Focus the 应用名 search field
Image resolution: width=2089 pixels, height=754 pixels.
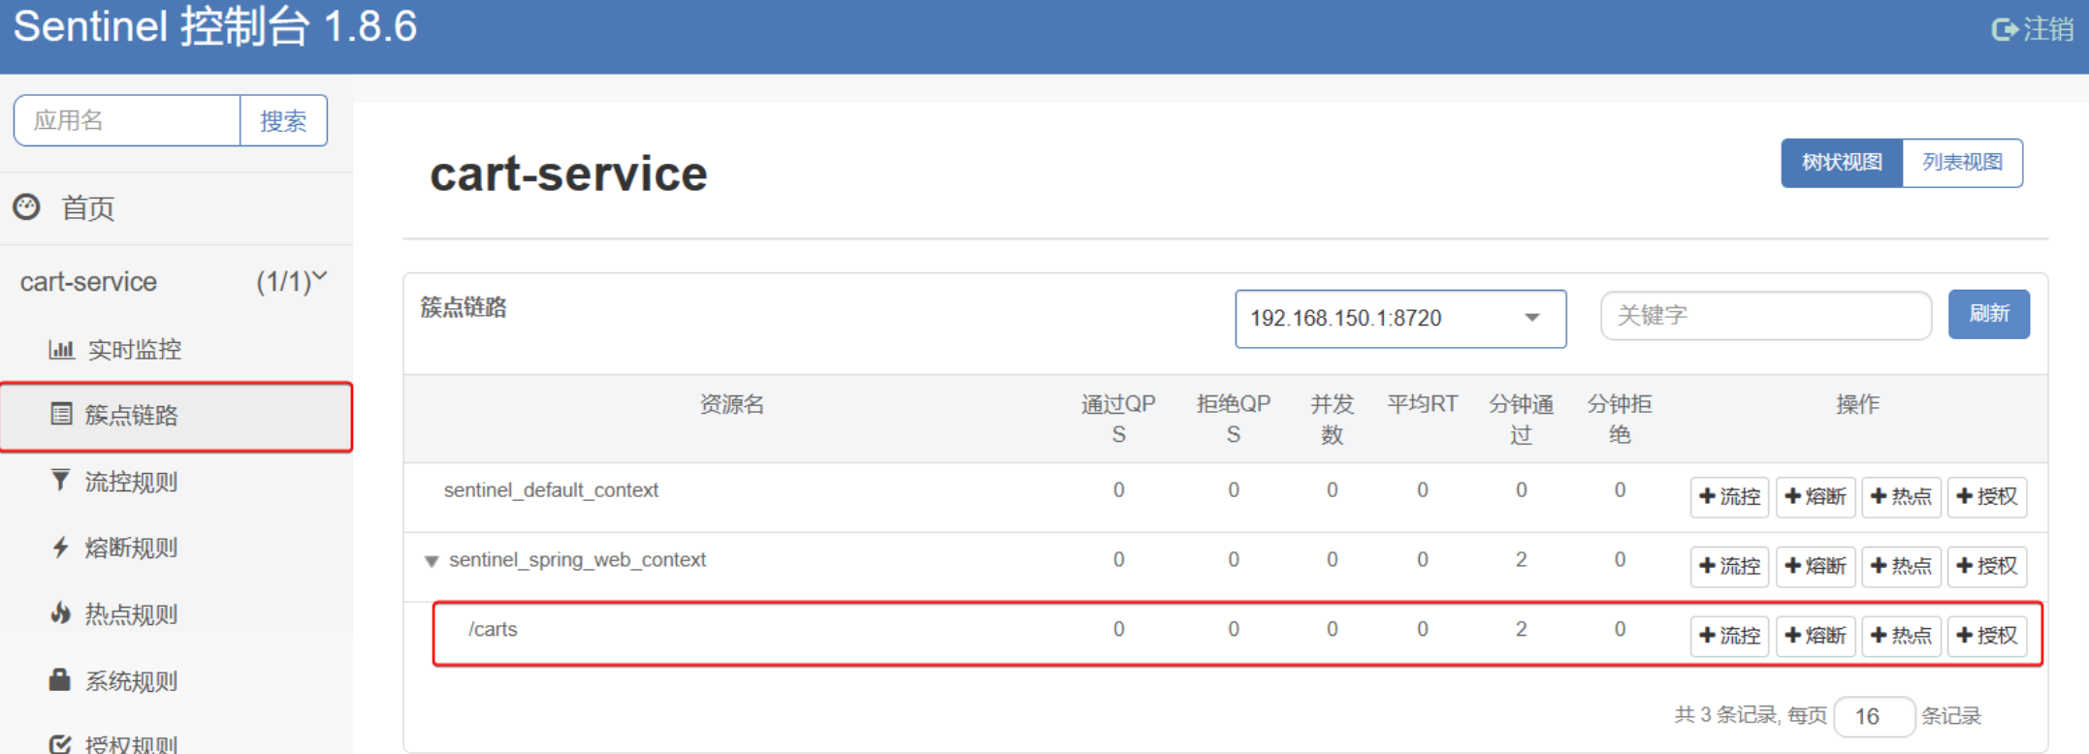(x=127, y=120)
